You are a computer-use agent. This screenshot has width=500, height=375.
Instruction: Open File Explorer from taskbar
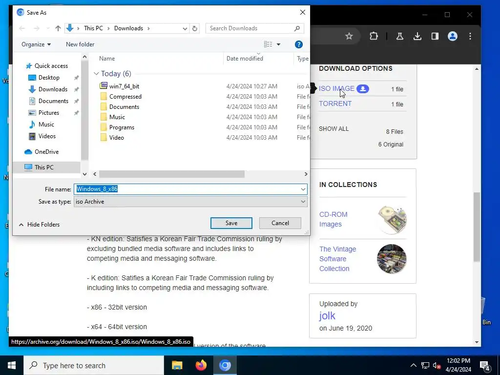(177, 365)
